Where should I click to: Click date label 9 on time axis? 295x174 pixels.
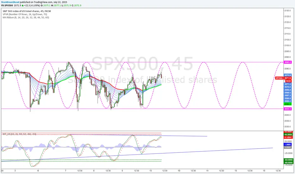click(x=122, y=171)
